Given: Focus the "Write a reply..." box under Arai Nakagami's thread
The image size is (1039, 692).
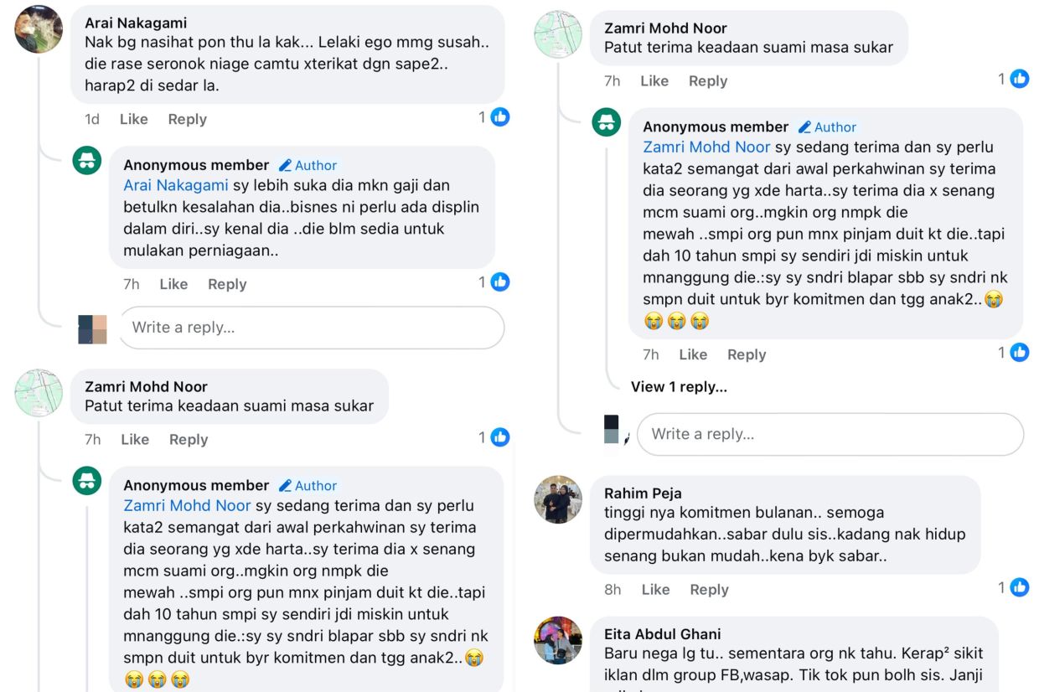Looking at the screenshot, I should (312, 328).
